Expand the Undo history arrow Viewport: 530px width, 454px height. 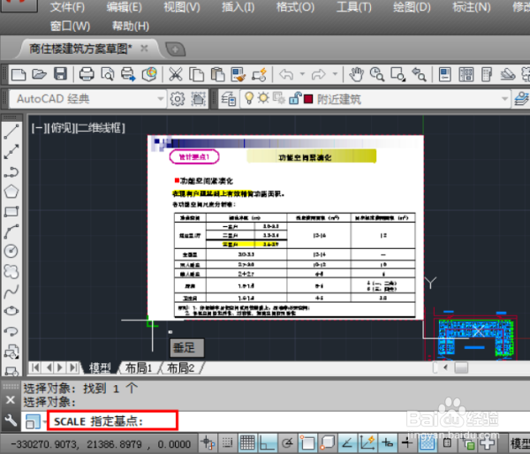[302, 73]
